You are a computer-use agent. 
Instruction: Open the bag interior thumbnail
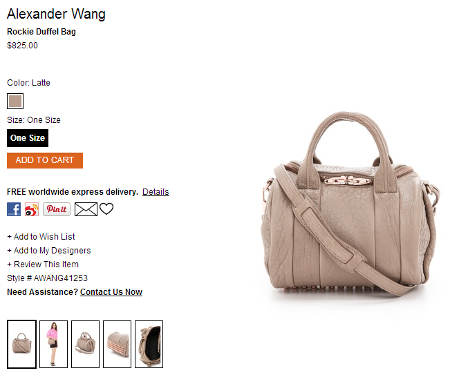[149, 344]
